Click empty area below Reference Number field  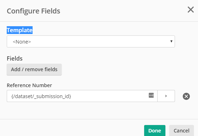tap(91, 110)
